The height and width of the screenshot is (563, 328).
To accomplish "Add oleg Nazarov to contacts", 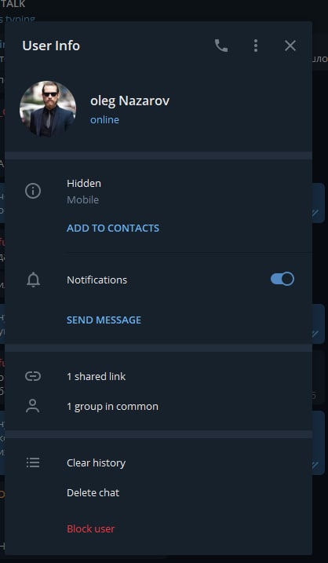I will pos(113,228).
